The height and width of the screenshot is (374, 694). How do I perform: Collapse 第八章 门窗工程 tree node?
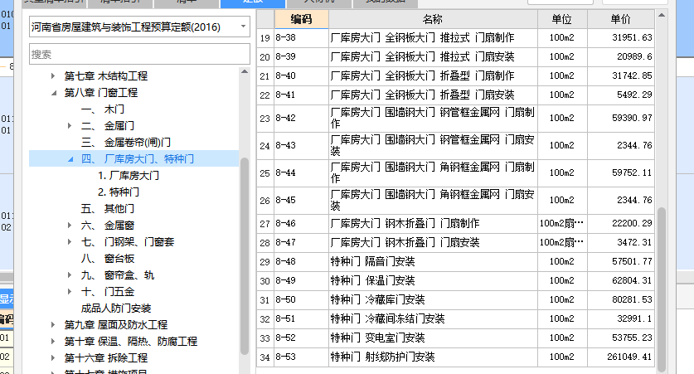54,93
